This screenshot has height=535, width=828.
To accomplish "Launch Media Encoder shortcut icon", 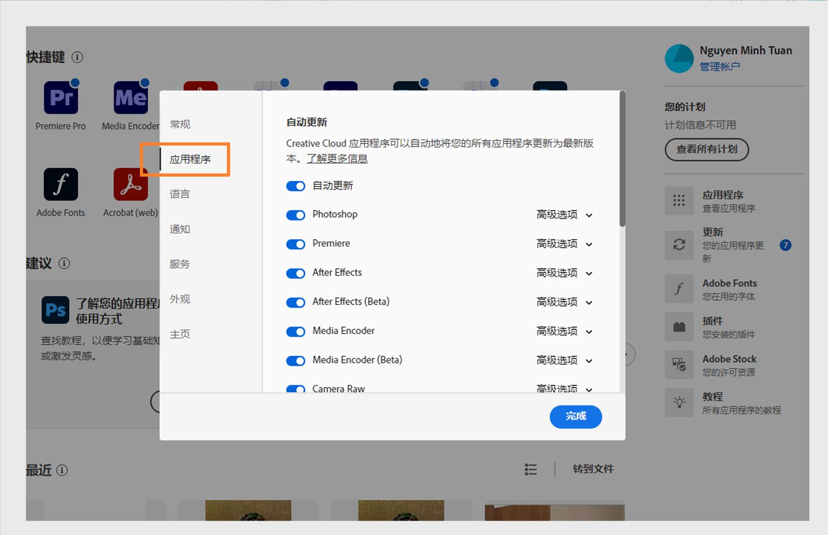I will pyautogui.click(x=129, y=96).
